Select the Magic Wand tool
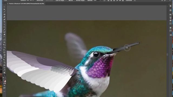This screenshot has height=97, width=173. pos(4,12)
